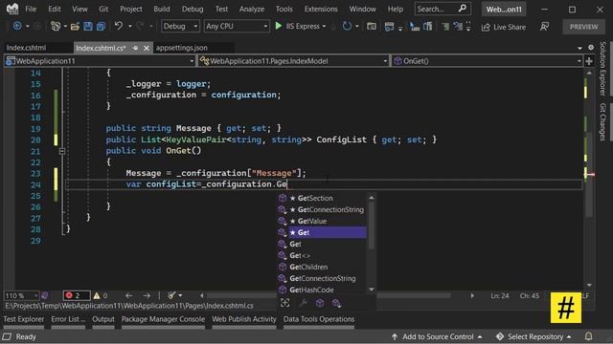This screenshot has height=344, width=613.
Task: Expand the IIS Express launch options arrow
Action: point(324,27)
